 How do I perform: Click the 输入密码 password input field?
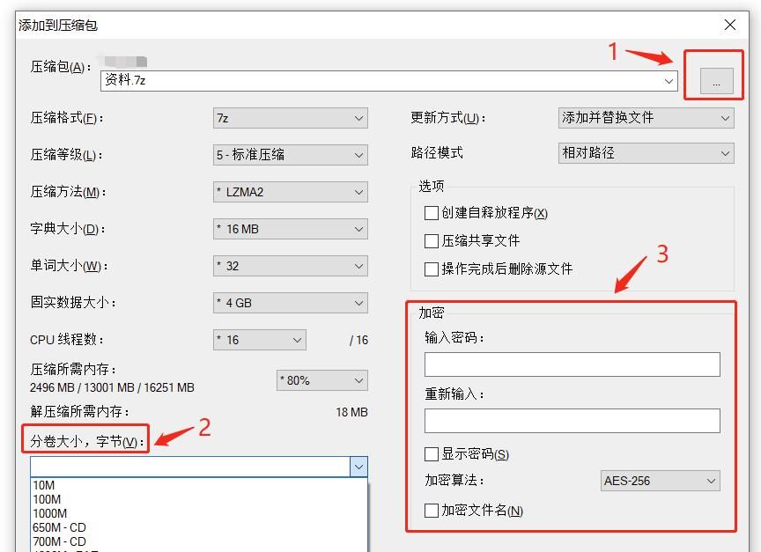(x=573, y=364)
